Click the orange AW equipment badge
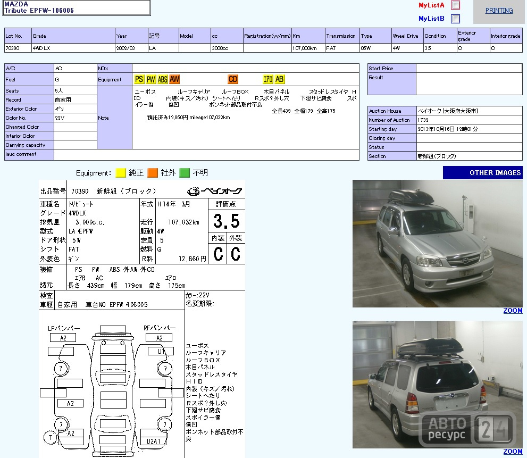 pos(174,79)
